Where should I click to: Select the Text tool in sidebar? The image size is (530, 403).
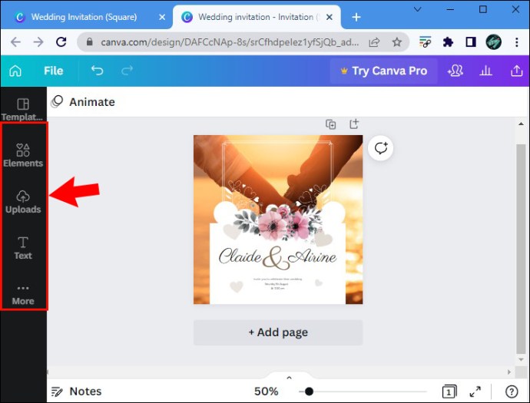tap(23, 248)
